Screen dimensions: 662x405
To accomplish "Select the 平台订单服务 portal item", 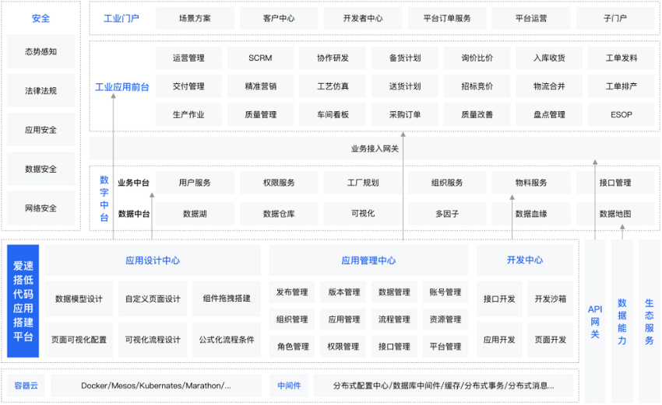I will tap(446, 18).
